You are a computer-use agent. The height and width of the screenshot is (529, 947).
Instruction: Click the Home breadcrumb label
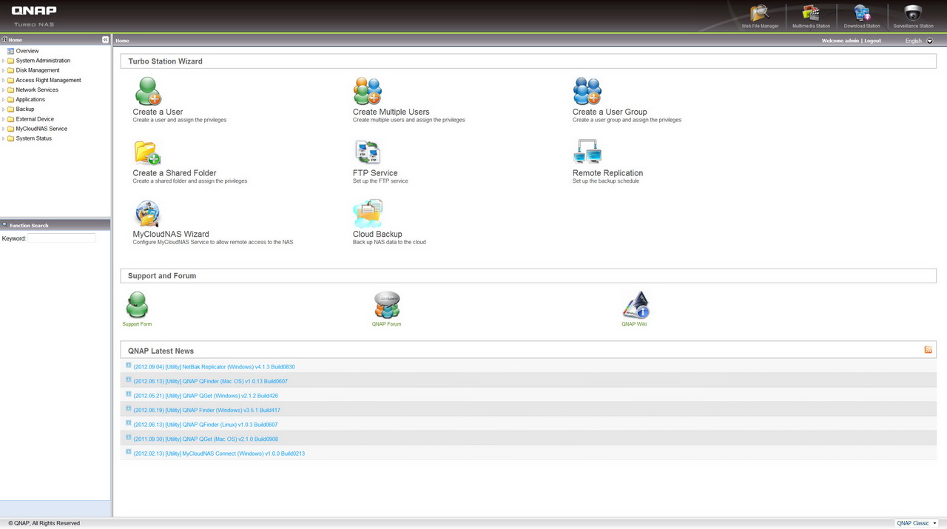(122, 41)
